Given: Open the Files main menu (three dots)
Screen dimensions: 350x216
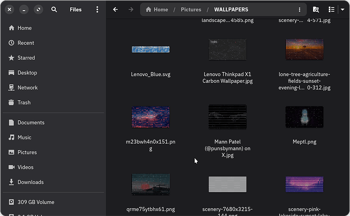Looking at the screenshot, I should [x=97, y=9].
